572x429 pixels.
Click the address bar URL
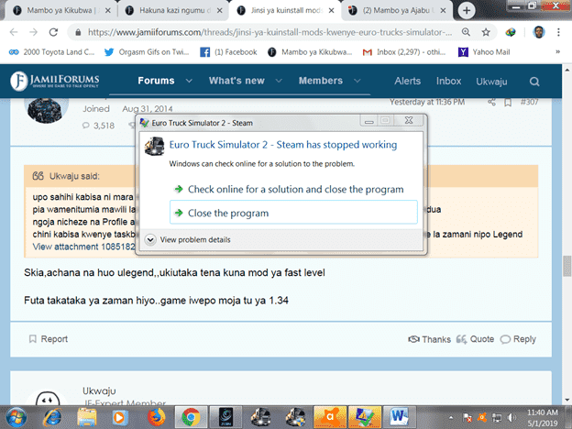click(x=269, y=32)
